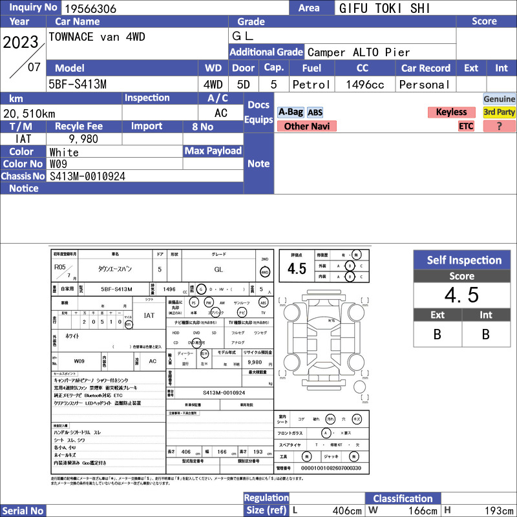Click the length value 406cm at bottom

347,511
